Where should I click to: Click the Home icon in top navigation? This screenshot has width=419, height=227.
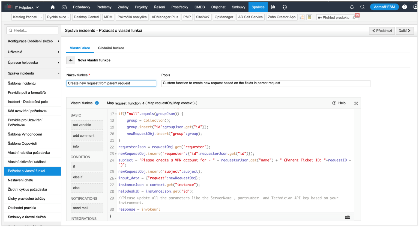coord(53,7)
